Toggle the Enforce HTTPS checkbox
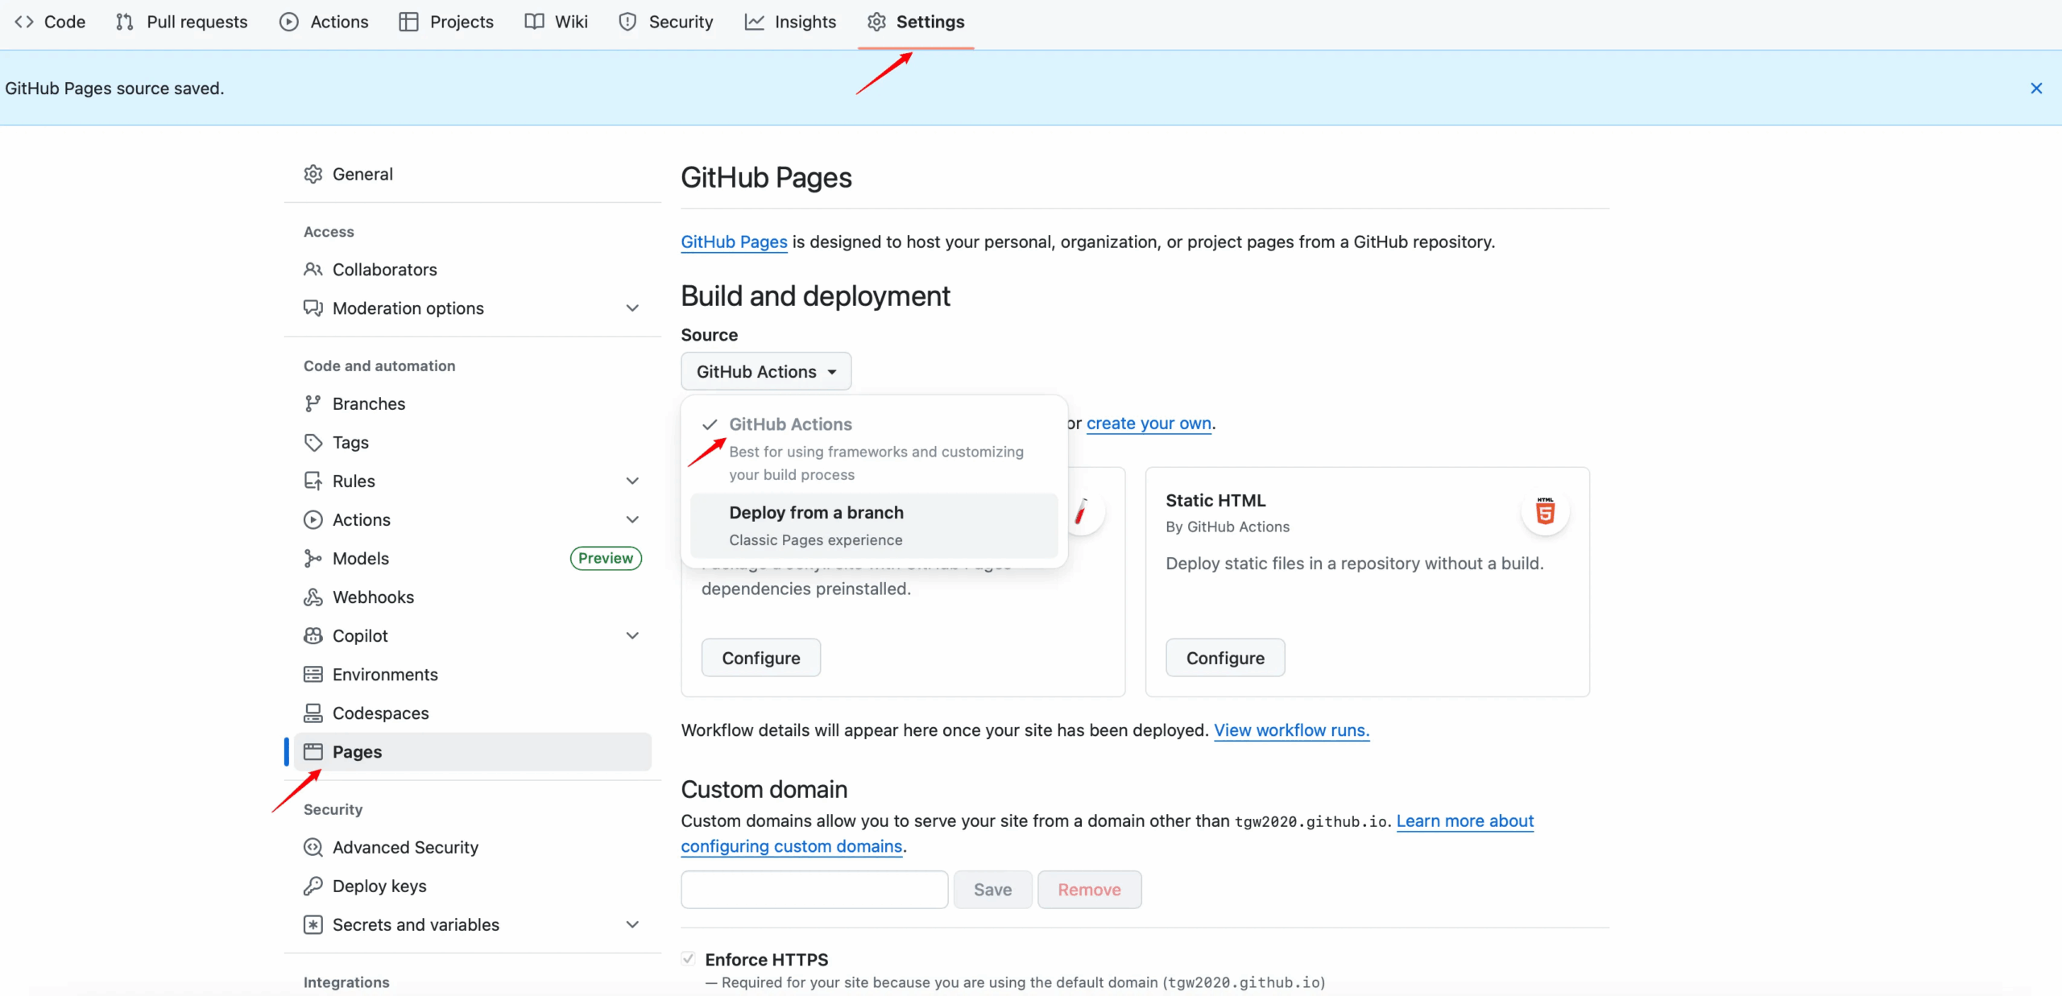Image resolution: width=2062 pixels, height=996 pixels. 688,958
